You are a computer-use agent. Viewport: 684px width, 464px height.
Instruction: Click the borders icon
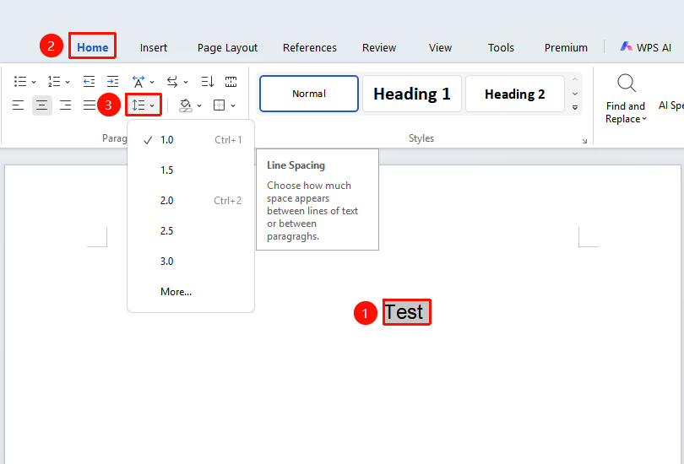click(x=219, y=105)
